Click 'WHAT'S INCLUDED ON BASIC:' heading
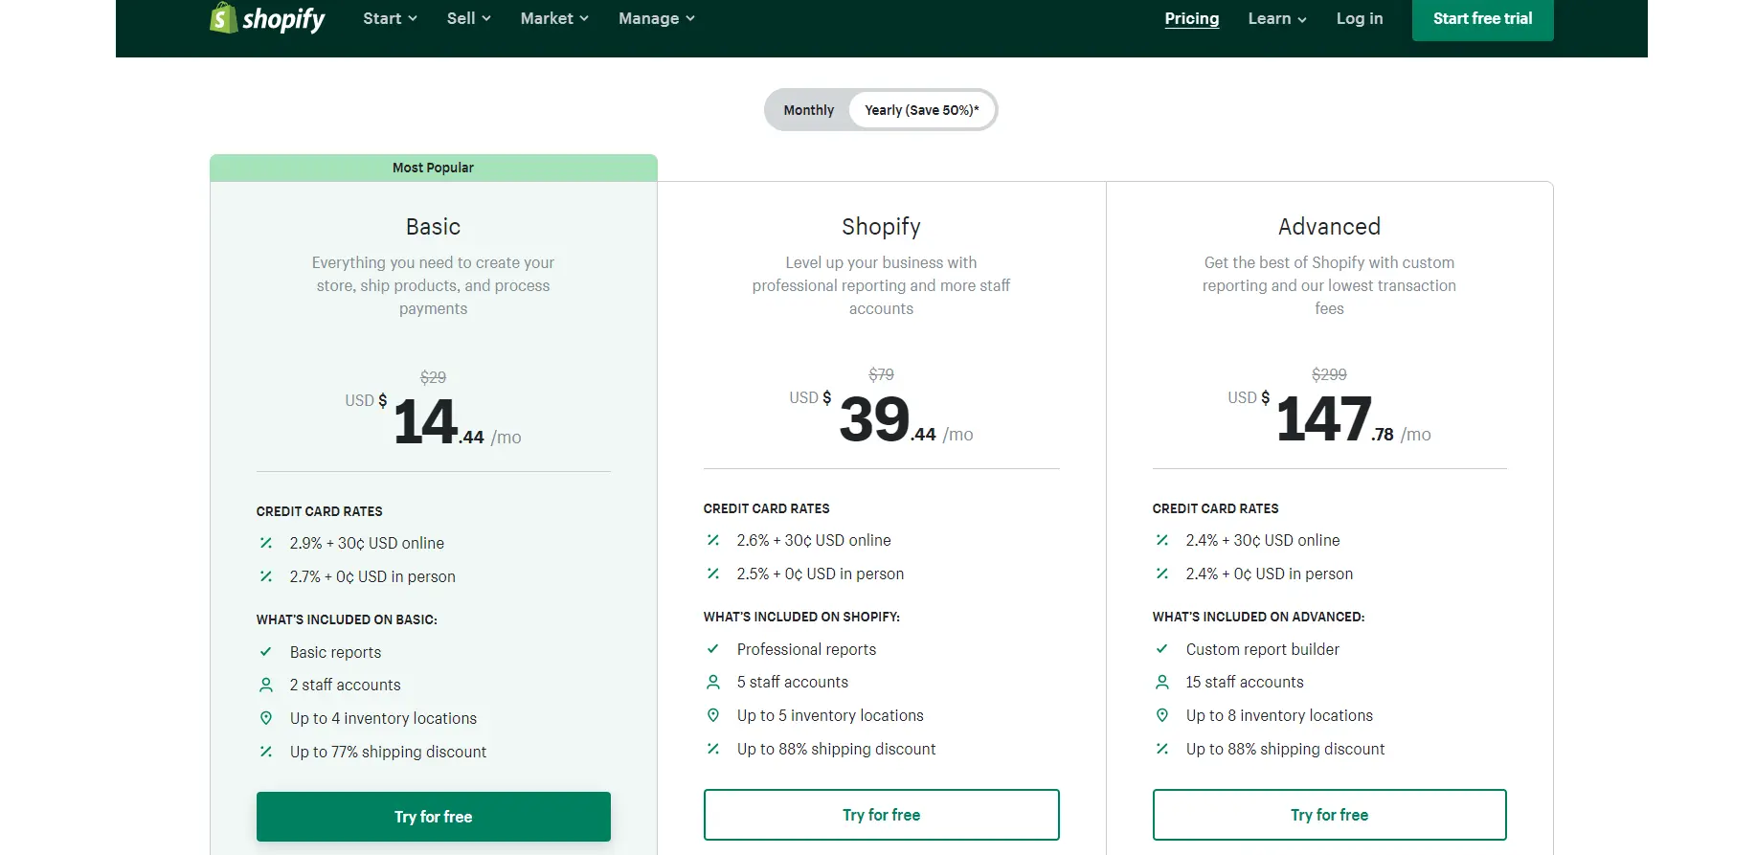This screenshot has height=855, width=1756. (x=347, y=619)
